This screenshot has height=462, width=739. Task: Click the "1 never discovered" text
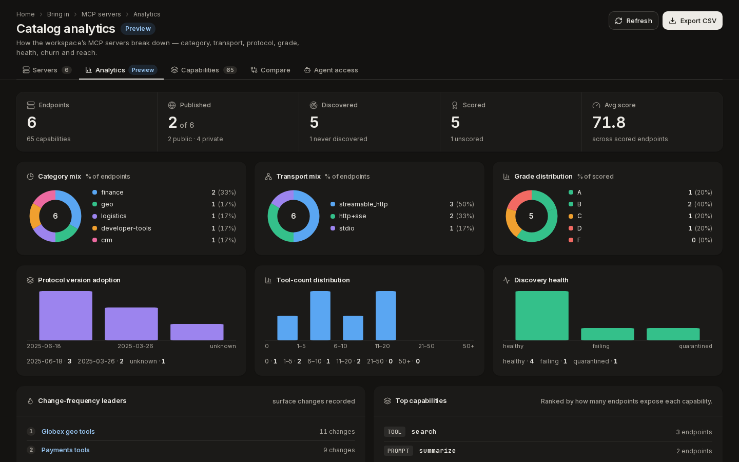point(339,139)
